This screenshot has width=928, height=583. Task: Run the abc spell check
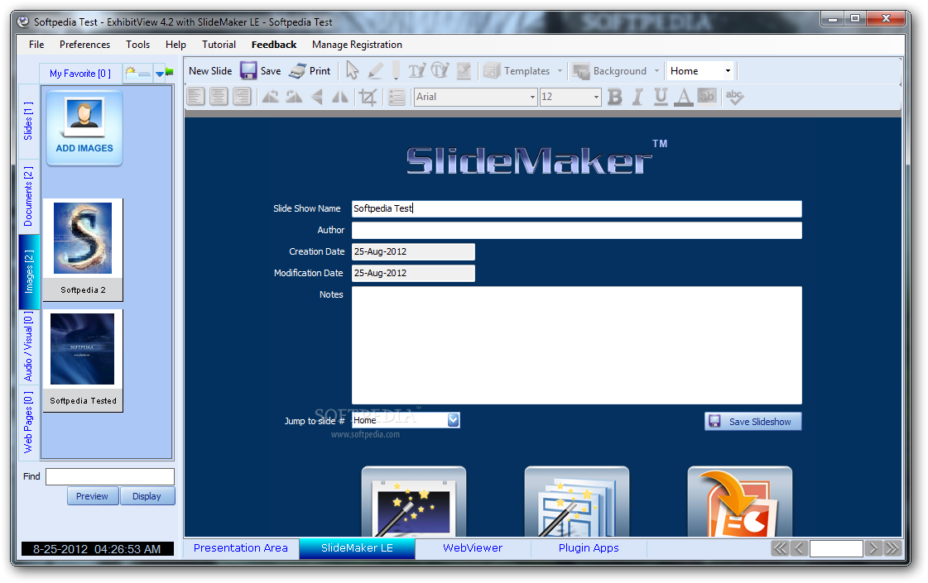point(734,97)
